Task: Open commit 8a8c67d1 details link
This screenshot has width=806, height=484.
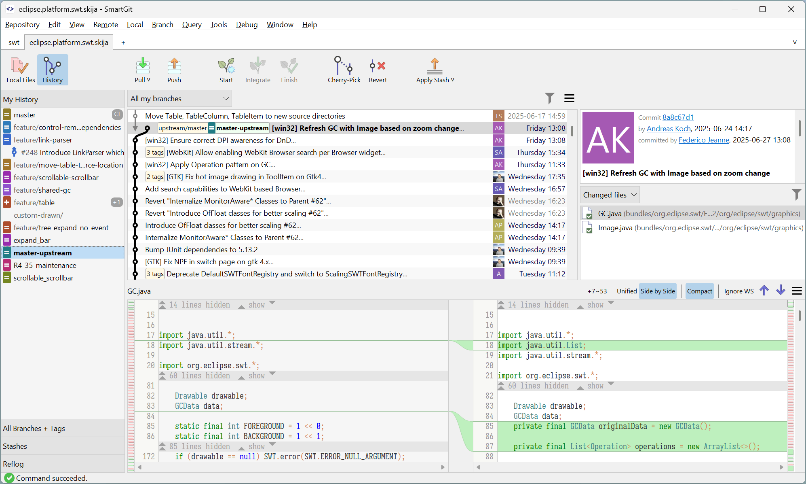Action: (x=677, y=117)
